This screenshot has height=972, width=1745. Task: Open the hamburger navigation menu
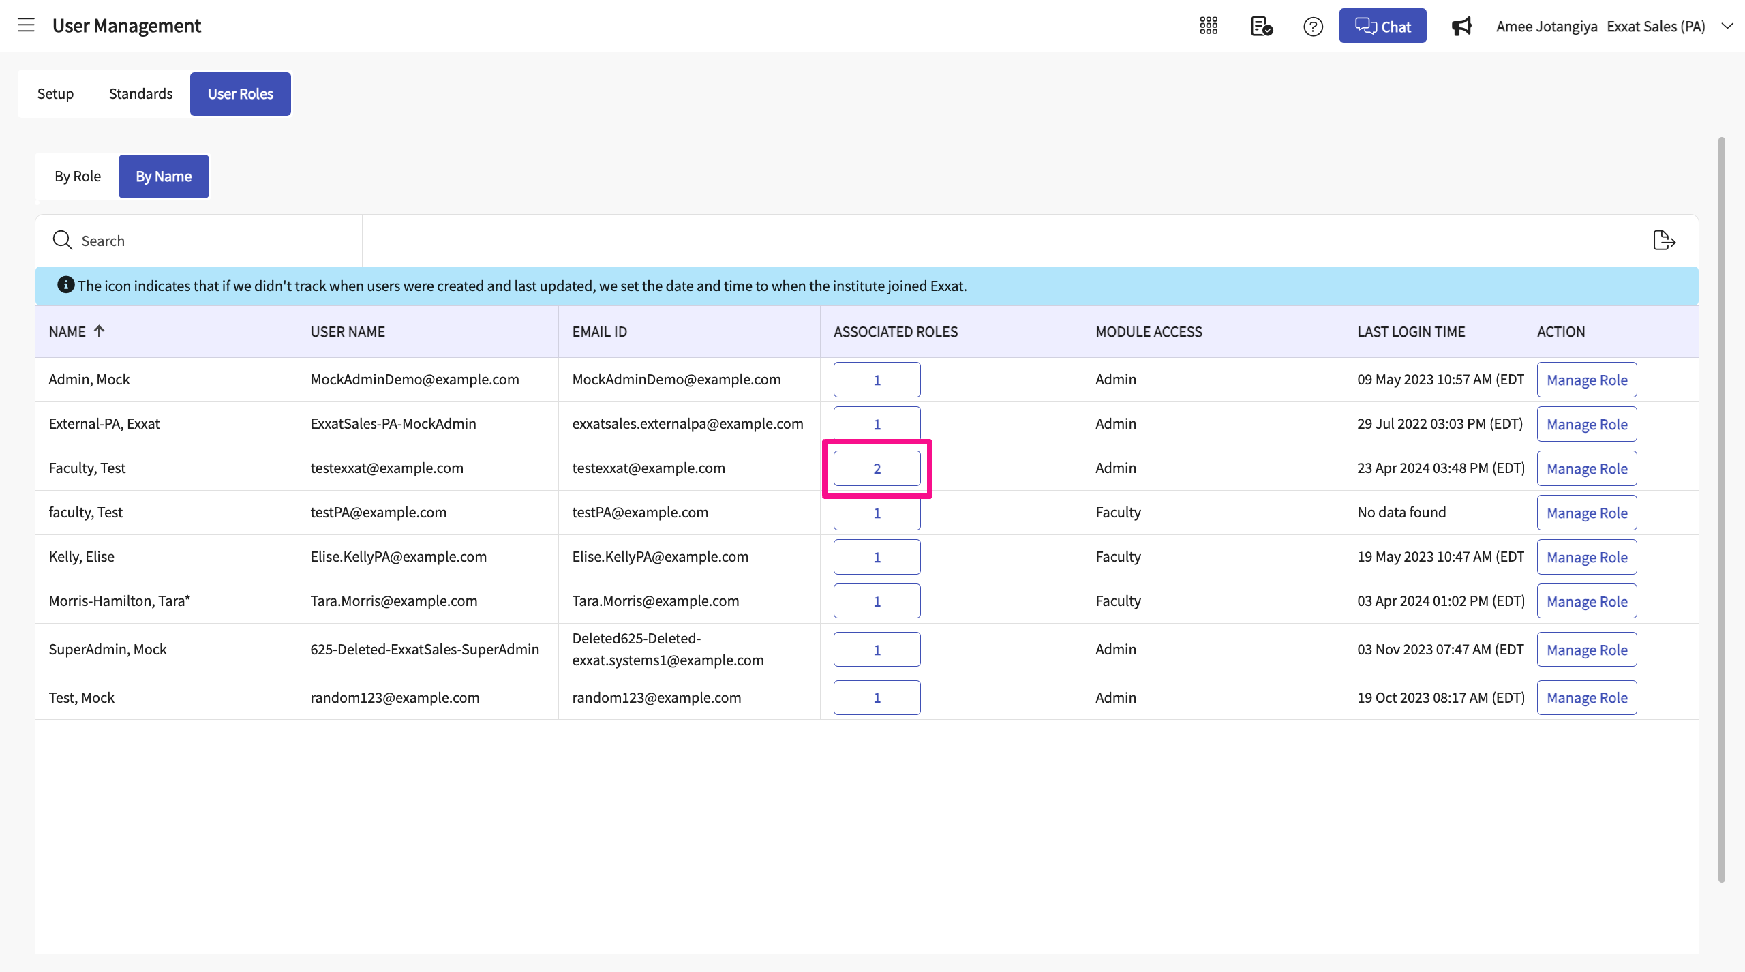coord(26,26)
